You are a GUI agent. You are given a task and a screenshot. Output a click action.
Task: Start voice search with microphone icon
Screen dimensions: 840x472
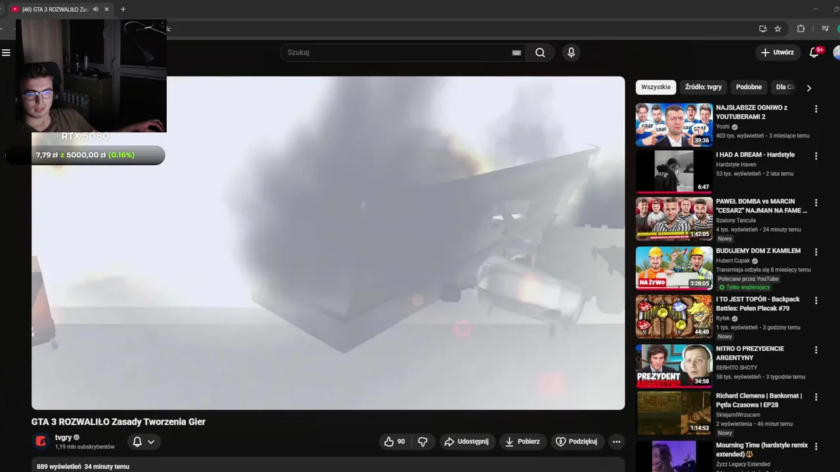(571, 52)
